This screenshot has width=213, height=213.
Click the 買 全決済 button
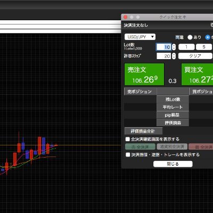coord(201,147)
